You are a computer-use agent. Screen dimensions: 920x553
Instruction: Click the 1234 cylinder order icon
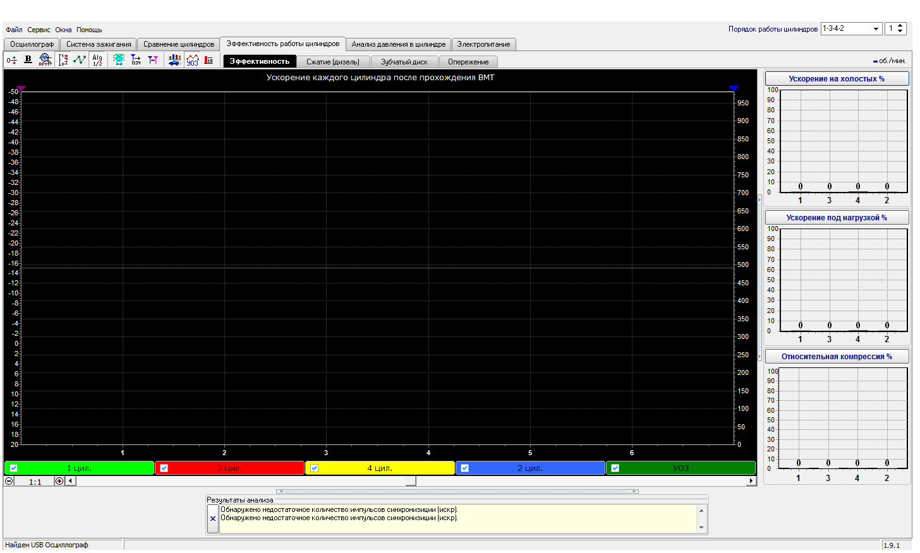[135, 60]
